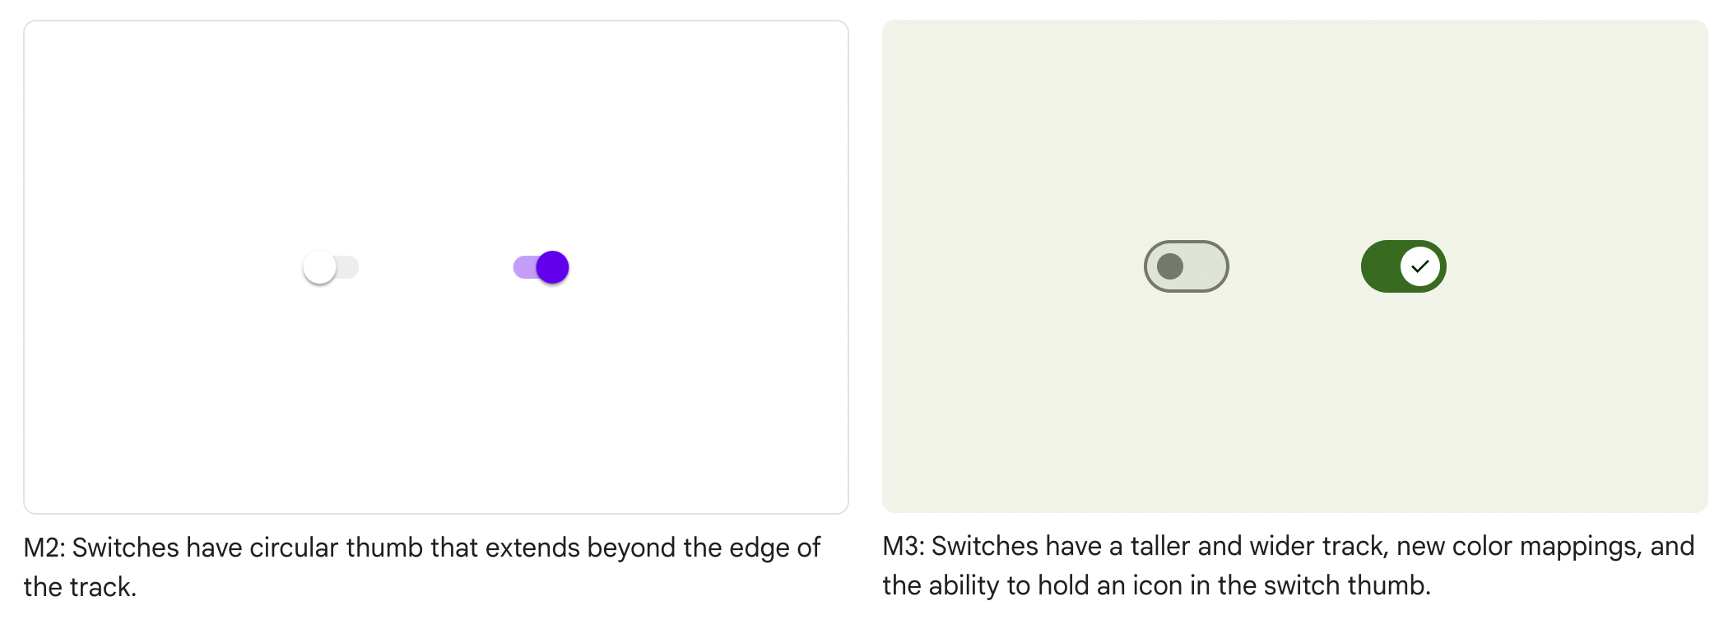This screenshot has width=1733, height=638.
Task: Select the gray dot icon in the M3 off switch
Action: (1170, 266)
